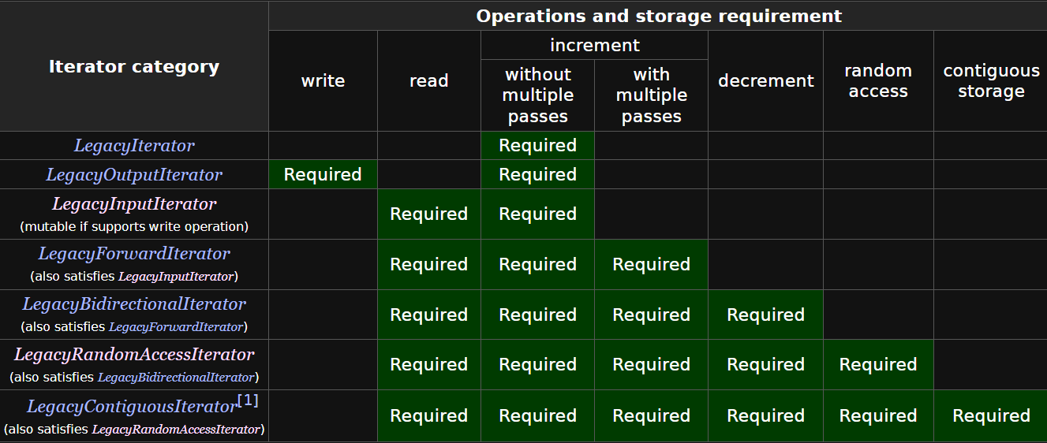Image resolution: width=1047 pixels, height=443 pixels.
Task: Click the LegacyInputIterator row heading
Action: [x=134, y=204]
